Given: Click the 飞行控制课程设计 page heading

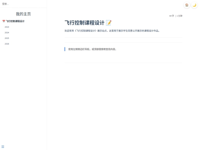Looking at the screenshot, I should coord(84,23).
